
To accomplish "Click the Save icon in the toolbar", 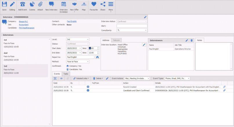I will click(x=4, y=6).
